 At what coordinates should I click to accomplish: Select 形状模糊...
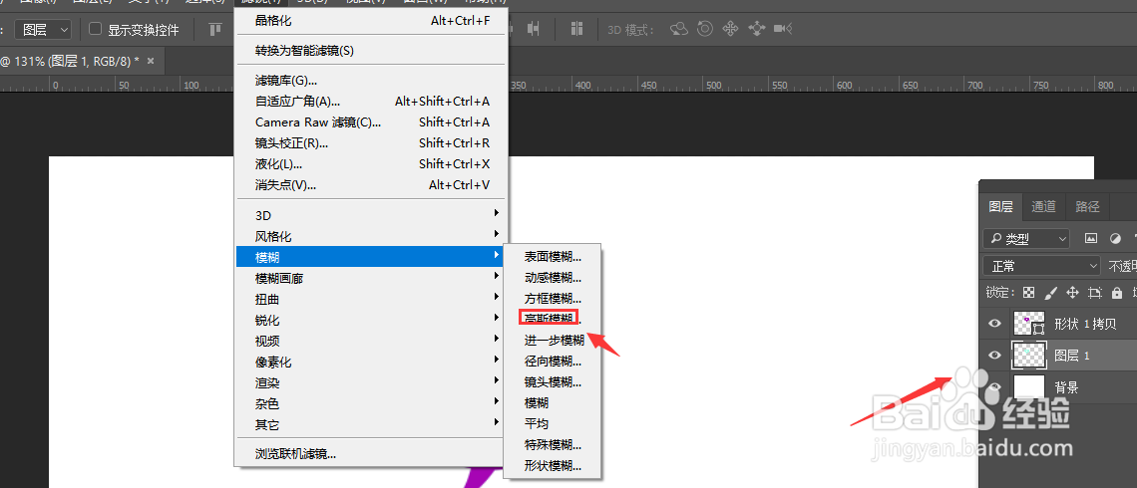click(x=553, y=466)
